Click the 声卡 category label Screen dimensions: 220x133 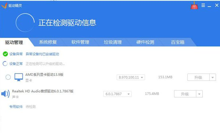15,97
